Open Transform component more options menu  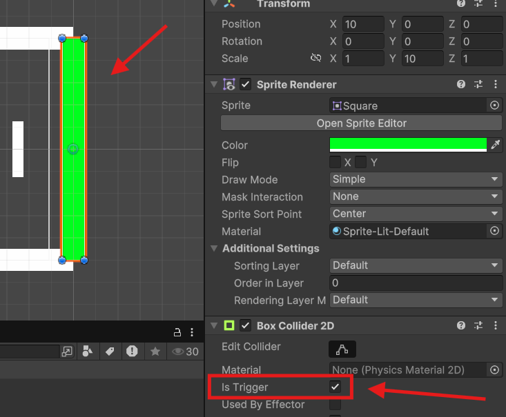(496, 3)
